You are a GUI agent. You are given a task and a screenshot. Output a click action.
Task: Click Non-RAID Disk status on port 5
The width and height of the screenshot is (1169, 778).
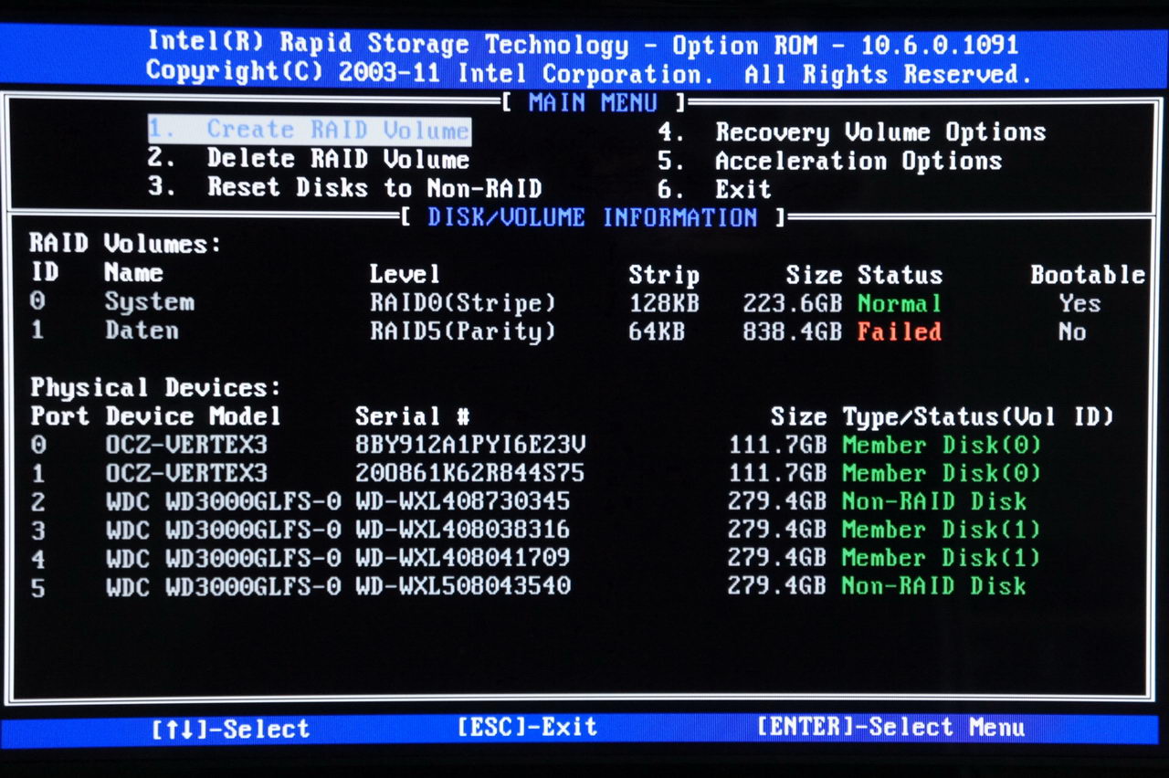[934, 586]
